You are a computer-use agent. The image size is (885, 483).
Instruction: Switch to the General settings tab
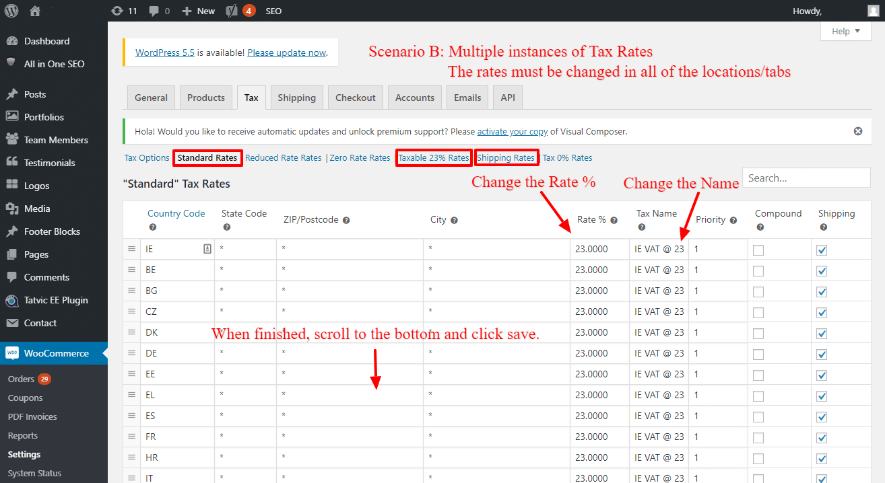pyautogui.click(x=151, y=98)
